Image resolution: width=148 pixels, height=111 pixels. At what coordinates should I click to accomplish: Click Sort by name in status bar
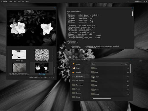(x=33, y=77)
